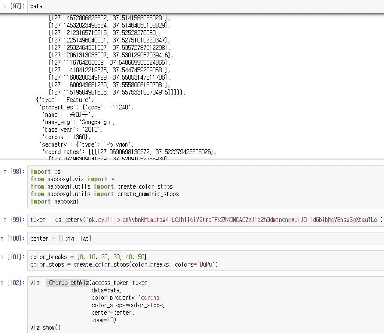384x334 pixels.
Task: Click the 'Songpa-gu' name_eng output line
Action: [79, 122]
